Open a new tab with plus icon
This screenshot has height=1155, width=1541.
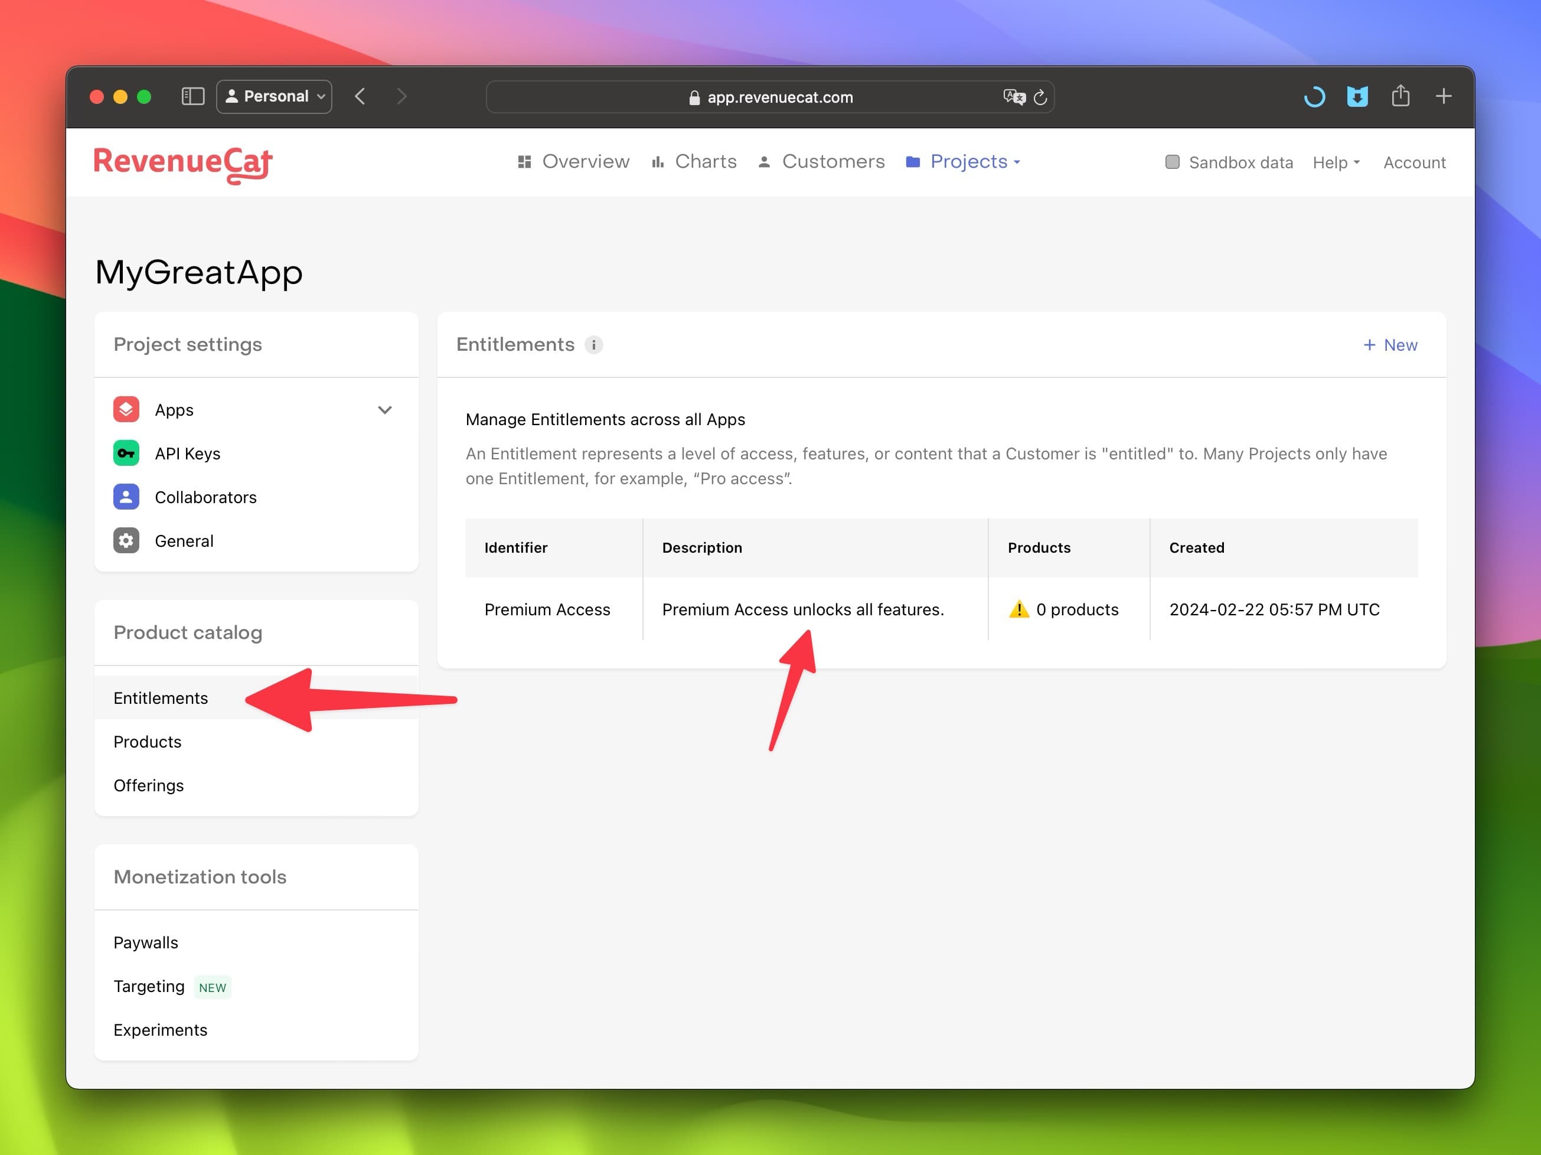(1444, 96)
